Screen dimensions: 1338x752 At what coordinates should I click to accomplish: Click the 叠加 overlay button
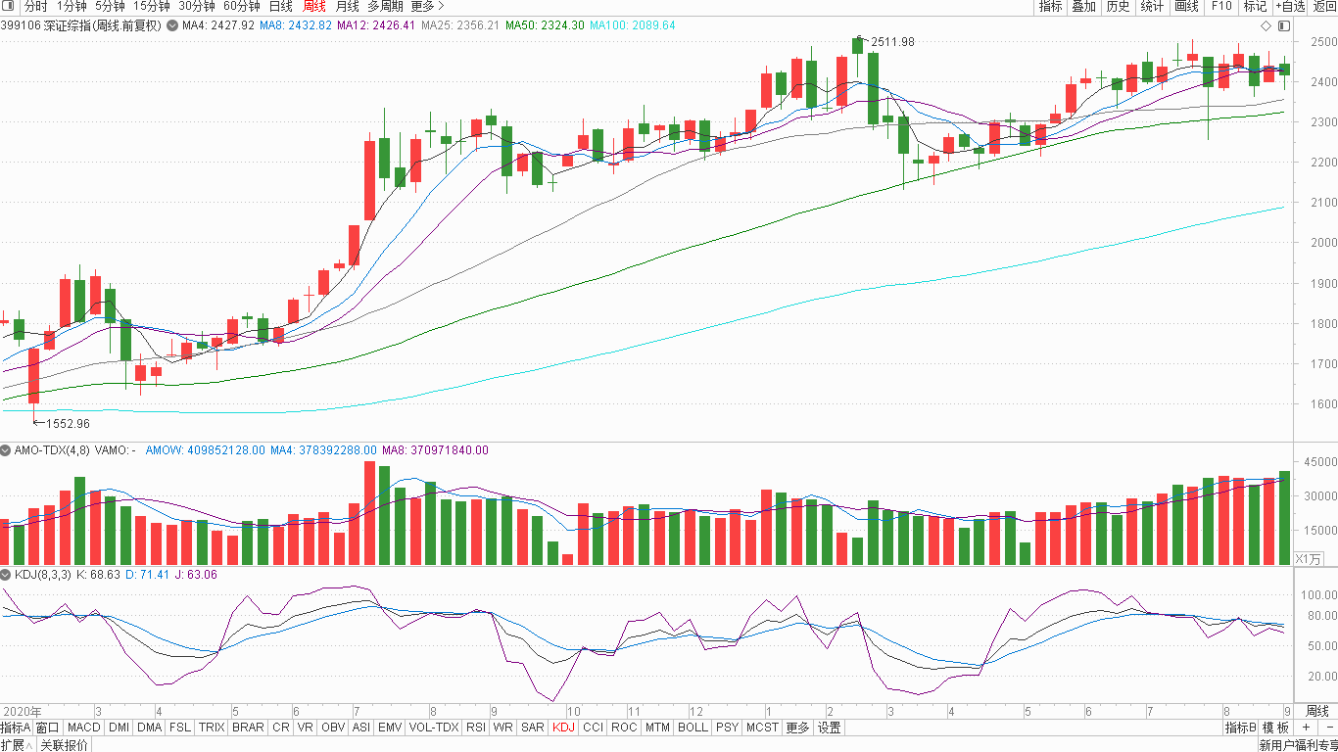[x=1083, y=6]
